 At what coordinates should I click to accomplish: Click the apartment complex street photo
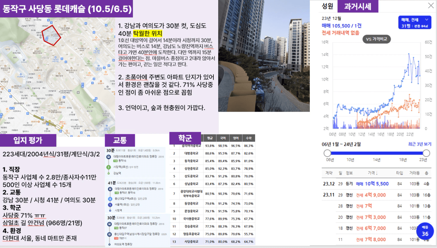coord(264,56)
